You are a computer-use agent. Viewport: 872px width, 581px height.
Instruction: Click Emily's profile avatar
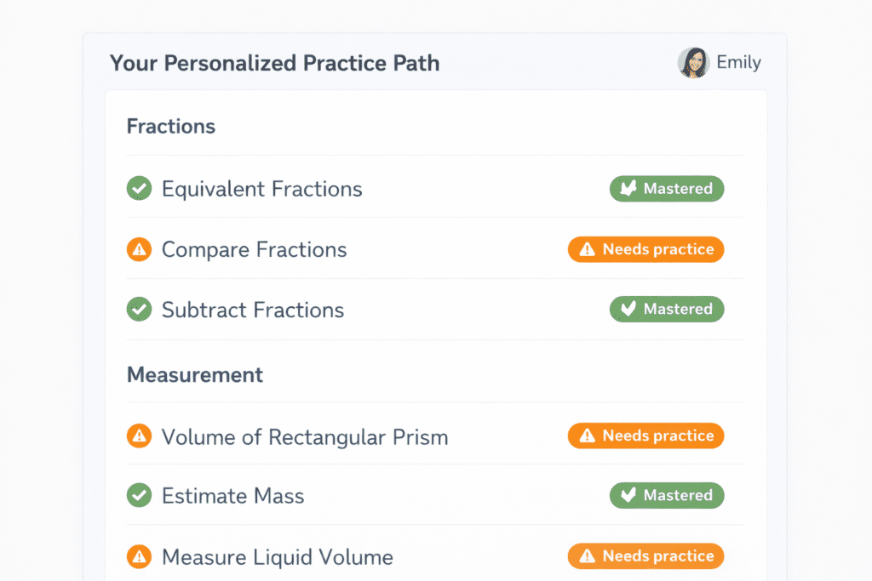693,63
